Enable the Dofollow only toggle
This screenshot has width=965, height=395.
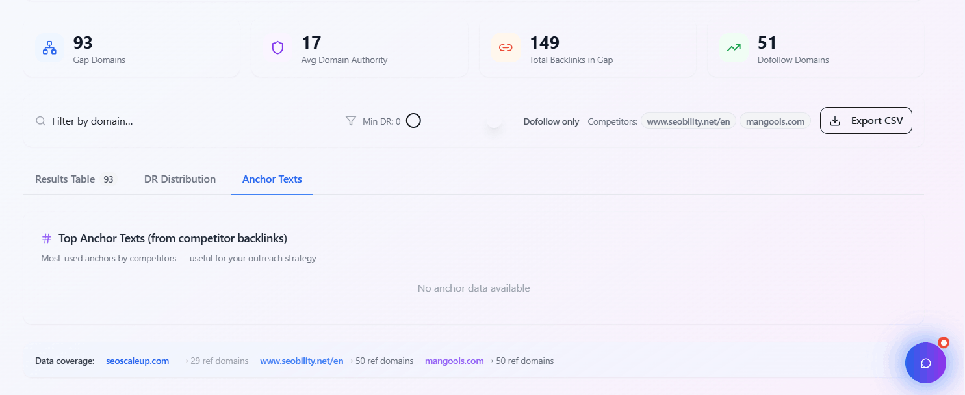pyautogui.click(x=494, y=123)
